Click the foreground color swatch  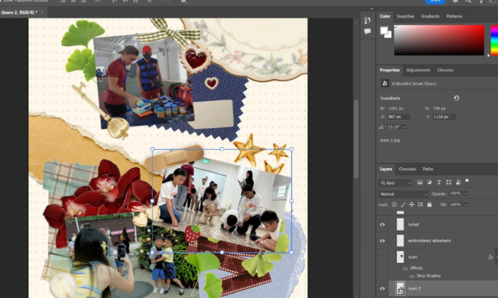tap(384, 31)
